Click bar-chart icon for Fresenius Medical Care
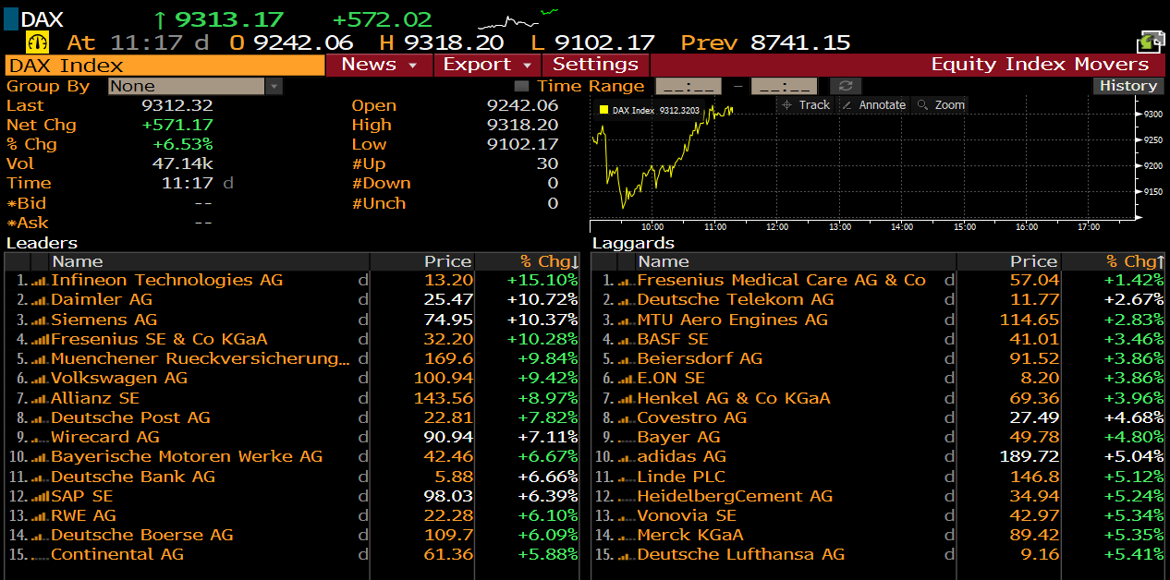The image size is (1170, 580). point(626,281)
